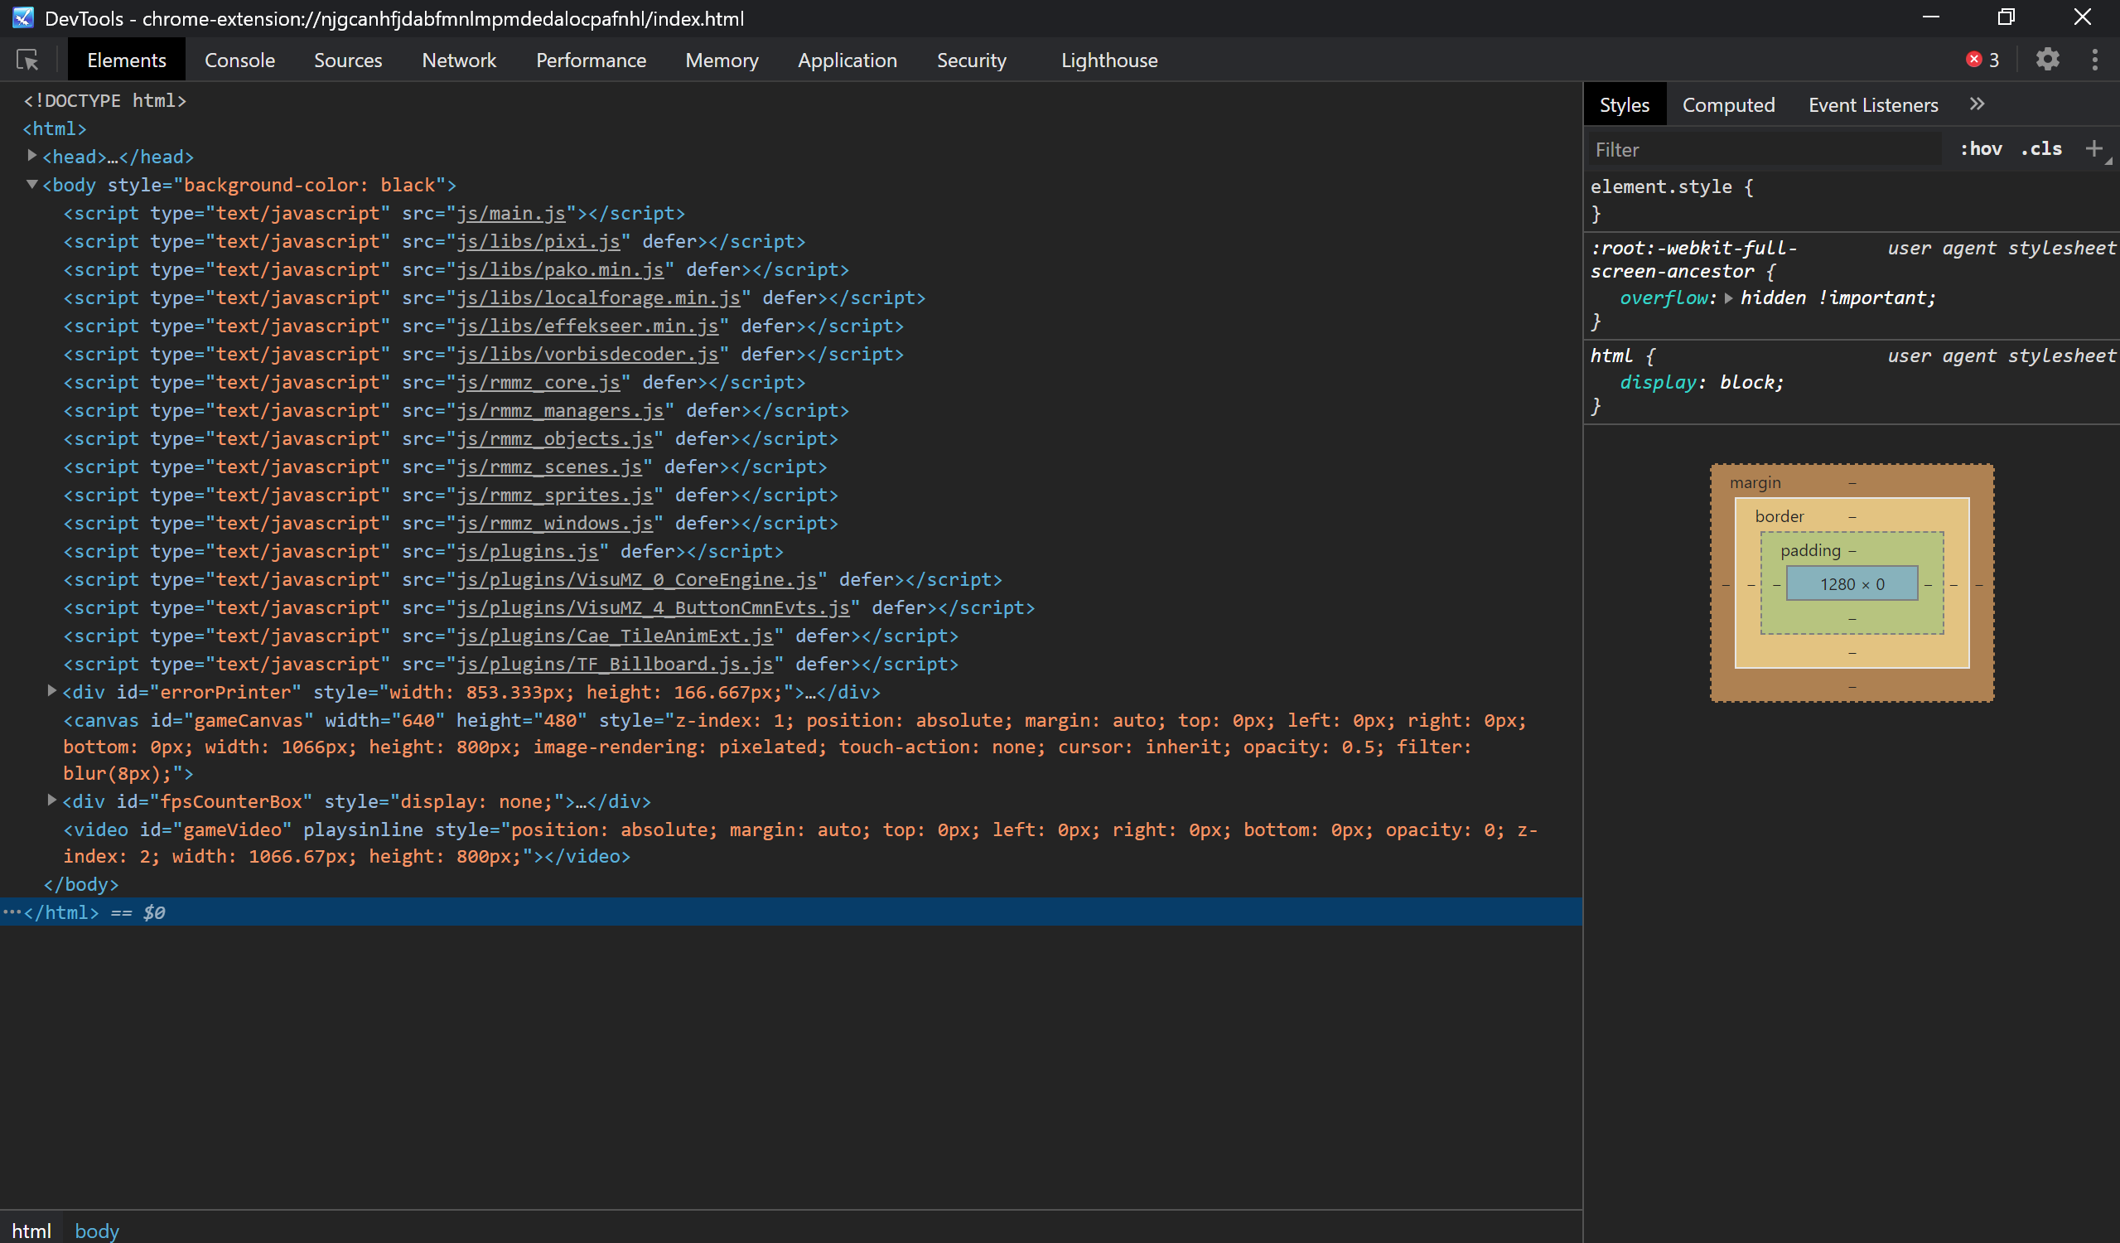Open js/rmmz_managers.js link
Image resolution: width=2120 pixels, height=1243 pixels.
(x=560, y=411)
